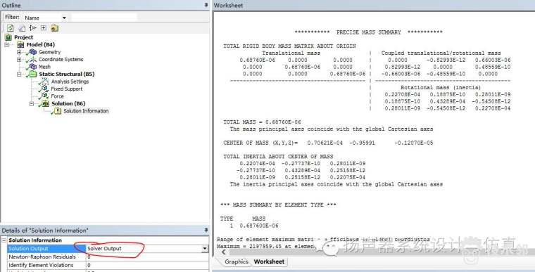
Task: Collapse the Solution Information details section
Action: [x=4, y=240]
